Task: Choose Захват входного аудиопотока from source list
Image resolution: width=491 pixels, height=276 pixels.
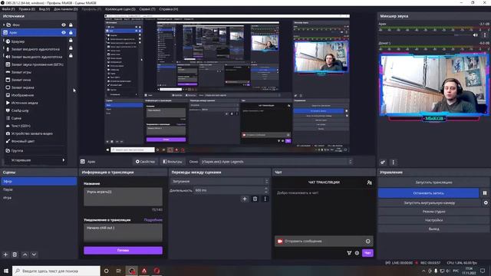Action: tap(35, 49)
